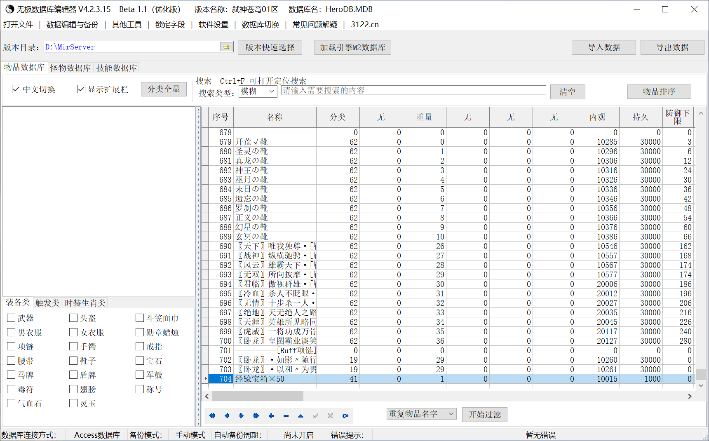709x441 pixels.
Task: Open 其他工具 menu
Action: pos(127,24)
